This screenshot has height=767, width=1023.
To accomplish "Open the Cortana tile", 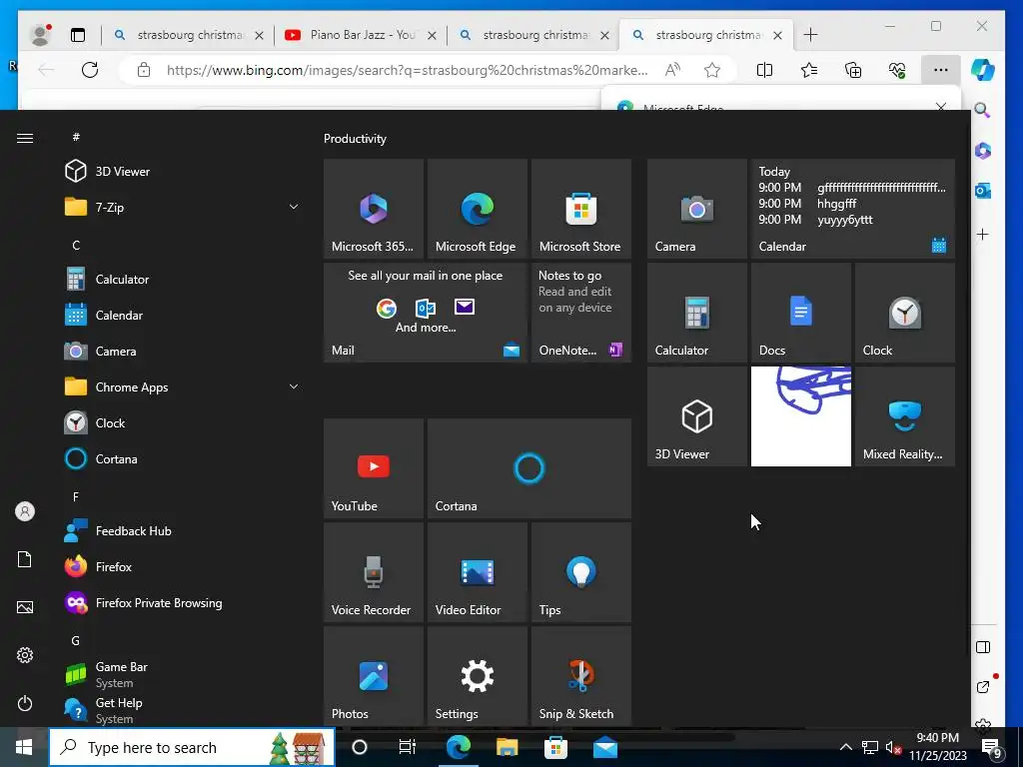I will point(529,468).
